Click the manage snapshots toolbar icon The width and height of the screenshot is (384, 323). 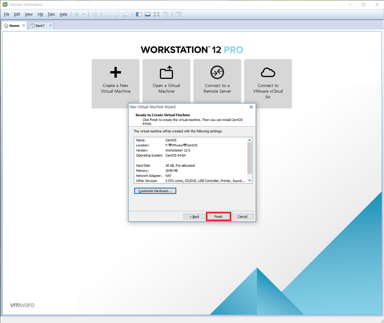(126, 14)
